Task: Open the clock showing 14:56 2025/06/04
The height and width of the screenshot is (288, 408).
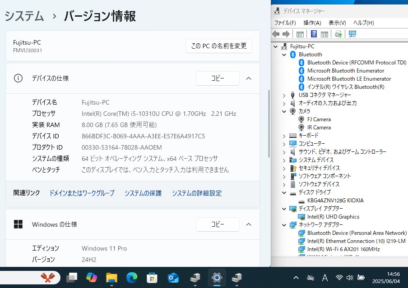Action: (x=386, y=278)
